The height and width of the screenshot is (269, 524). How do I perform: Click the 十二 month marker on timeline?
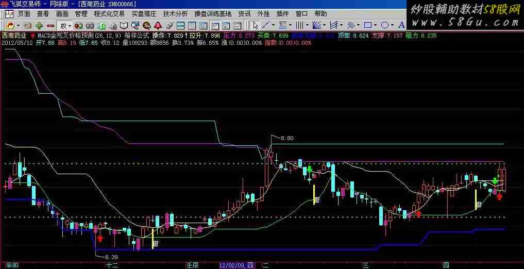click(112, 265)
